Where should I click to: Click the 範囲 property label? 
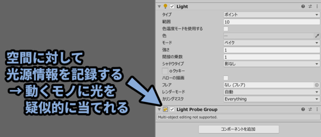tap(166, 22)
